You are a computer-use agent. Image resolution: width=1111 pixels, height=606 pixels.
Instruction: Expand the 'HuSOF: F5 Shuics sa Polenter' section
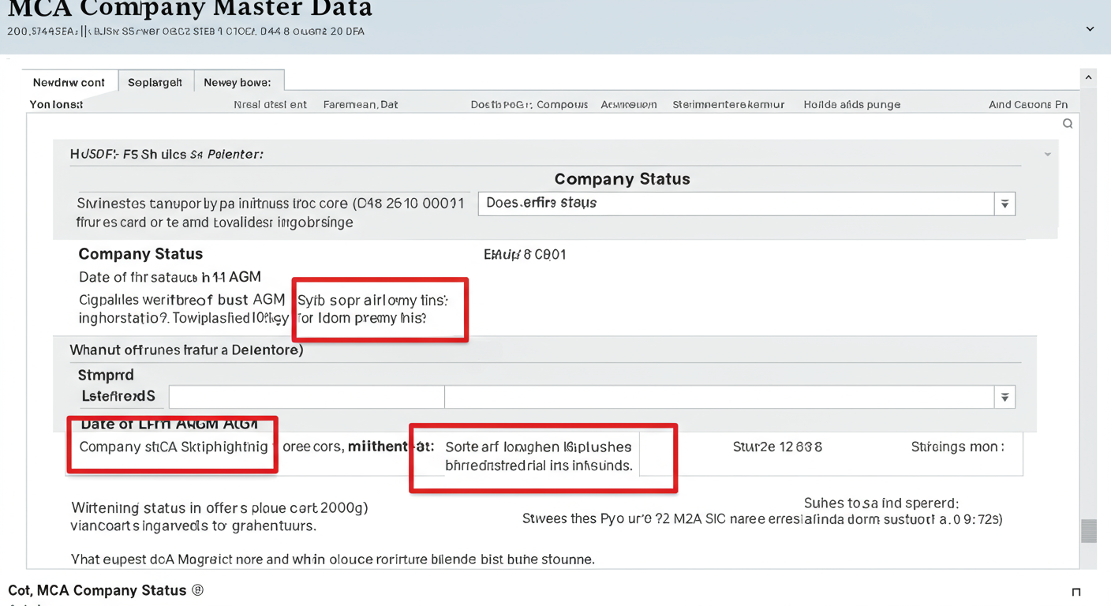[x=1047, y=154]
